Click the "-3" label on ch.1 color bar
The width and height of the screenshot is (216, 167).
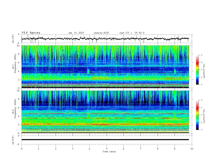(x=201, y=55)
